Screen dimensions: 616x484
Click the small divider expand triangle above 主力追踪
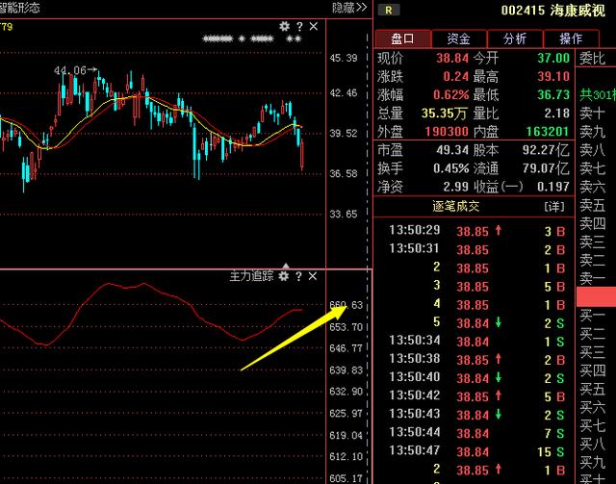coord(286,266)
